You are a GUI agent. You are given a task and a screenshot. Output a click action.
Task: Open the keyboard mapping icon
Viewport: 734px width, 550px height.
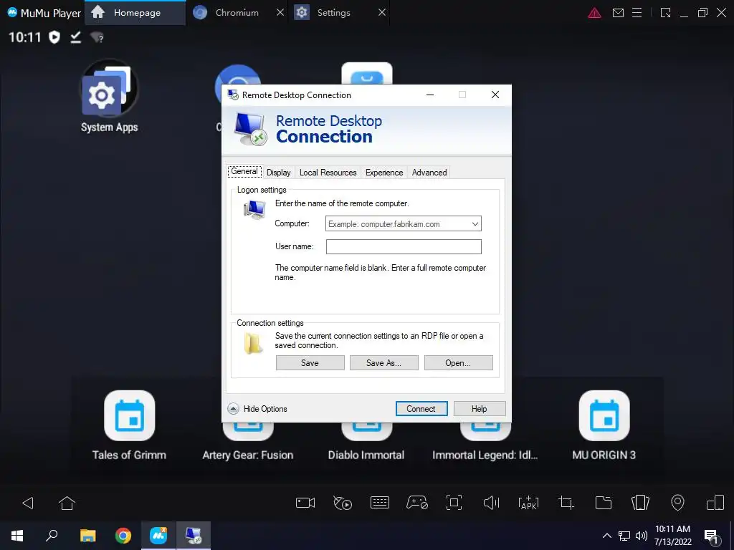point(380,503)
